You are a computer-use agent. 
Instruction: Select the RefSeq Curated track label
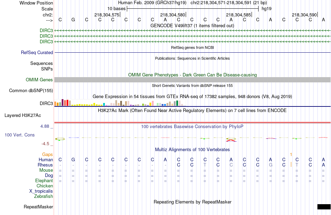[37, 52]
